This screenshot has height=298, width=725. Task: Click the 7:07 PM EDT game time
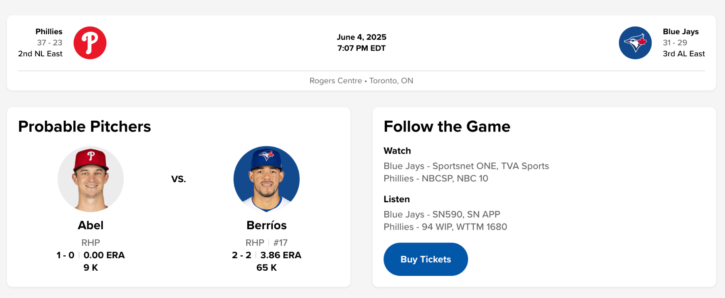click(361, 48)
